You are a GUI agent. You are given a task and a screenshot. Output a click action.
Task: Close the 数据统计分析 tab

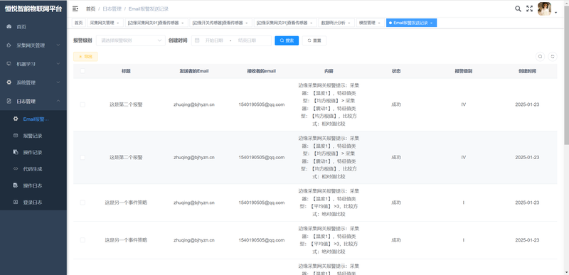[x=349, y=23]
